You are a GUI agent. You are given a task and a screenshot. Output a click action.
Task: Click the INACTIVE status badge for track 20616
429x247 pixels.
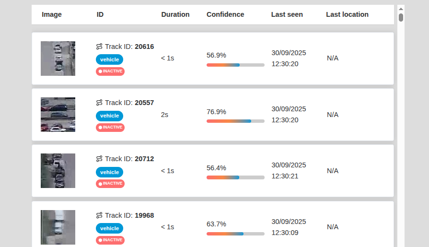click(110, 71)
